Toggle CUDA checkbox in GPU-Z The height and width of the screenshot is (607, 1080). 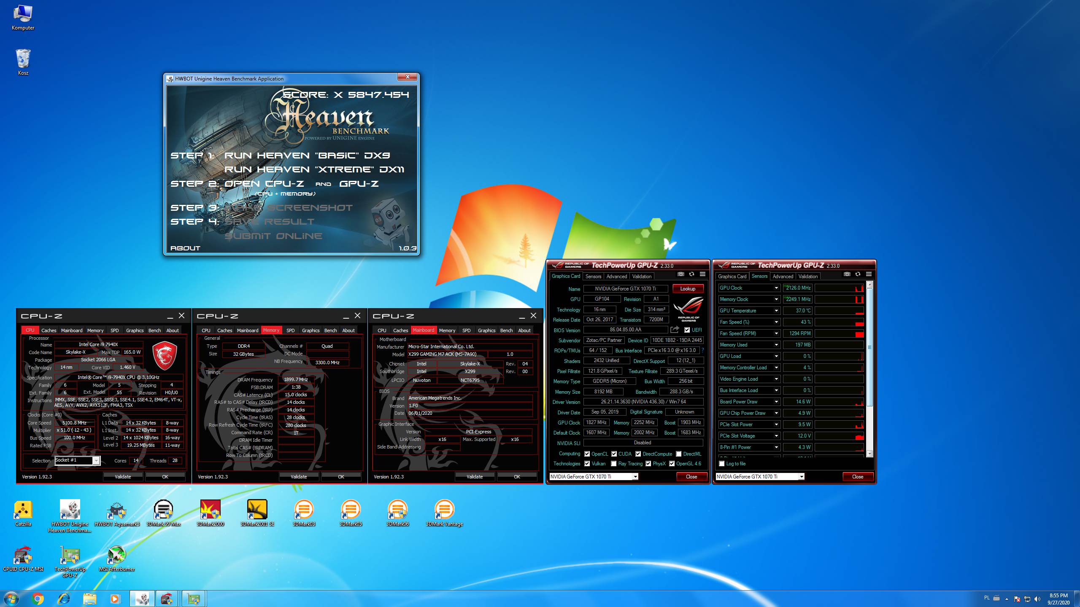tap(614, 454)
